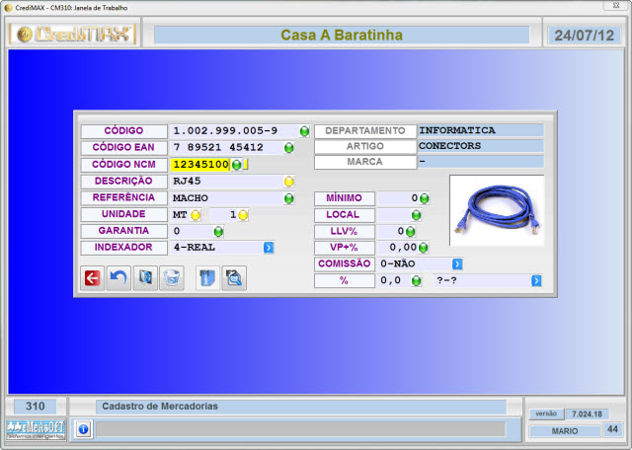Click the blue undo arrow icon
Screen dimensions: 632x450
[118, 278]
